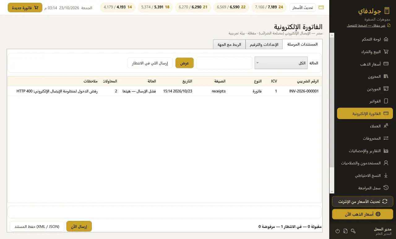This screenshot has width=396, height=239.
Task: Click the الصيغة column header
Action: (220, 81)
